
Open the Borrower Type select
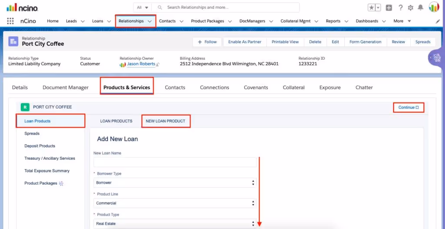coord(175,182)
